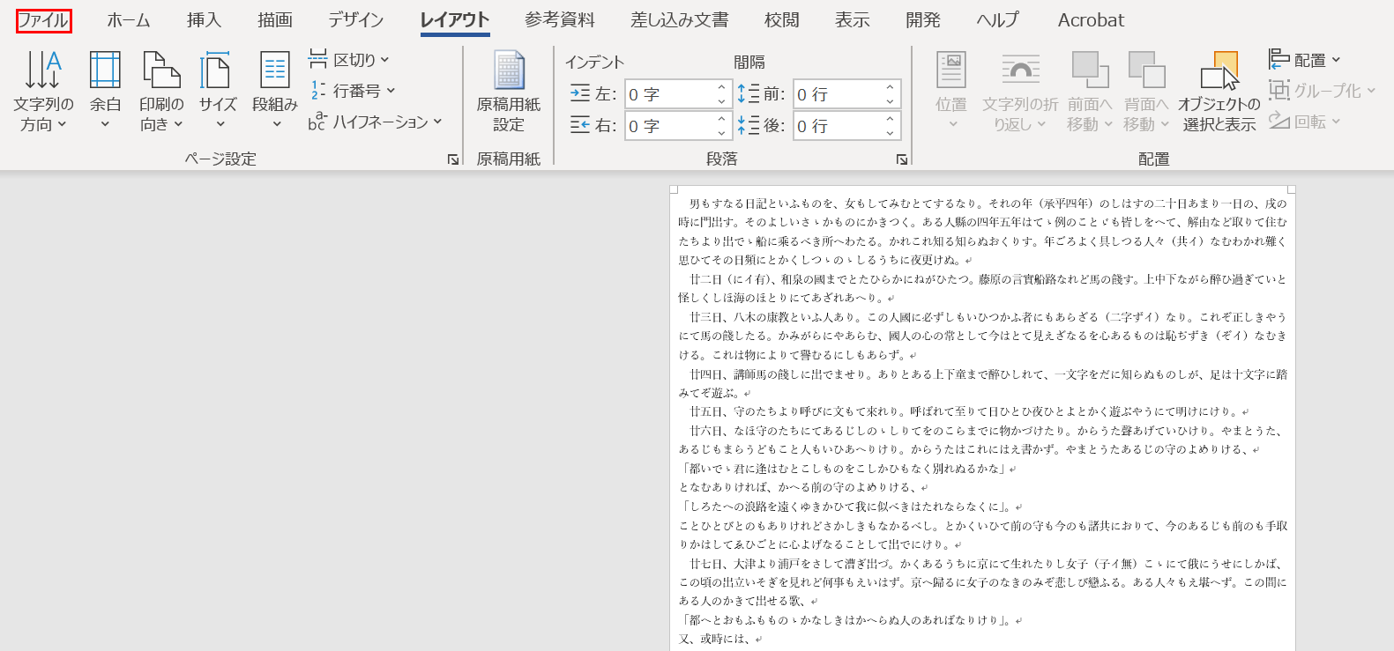Expand the 行番号 line numbers dropdown
This screenshot has width=1394, height=651.
[354, 91]
